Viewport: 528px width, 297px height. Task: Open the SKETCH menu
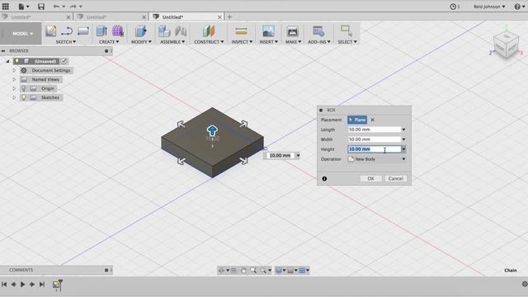click(65, 42)
